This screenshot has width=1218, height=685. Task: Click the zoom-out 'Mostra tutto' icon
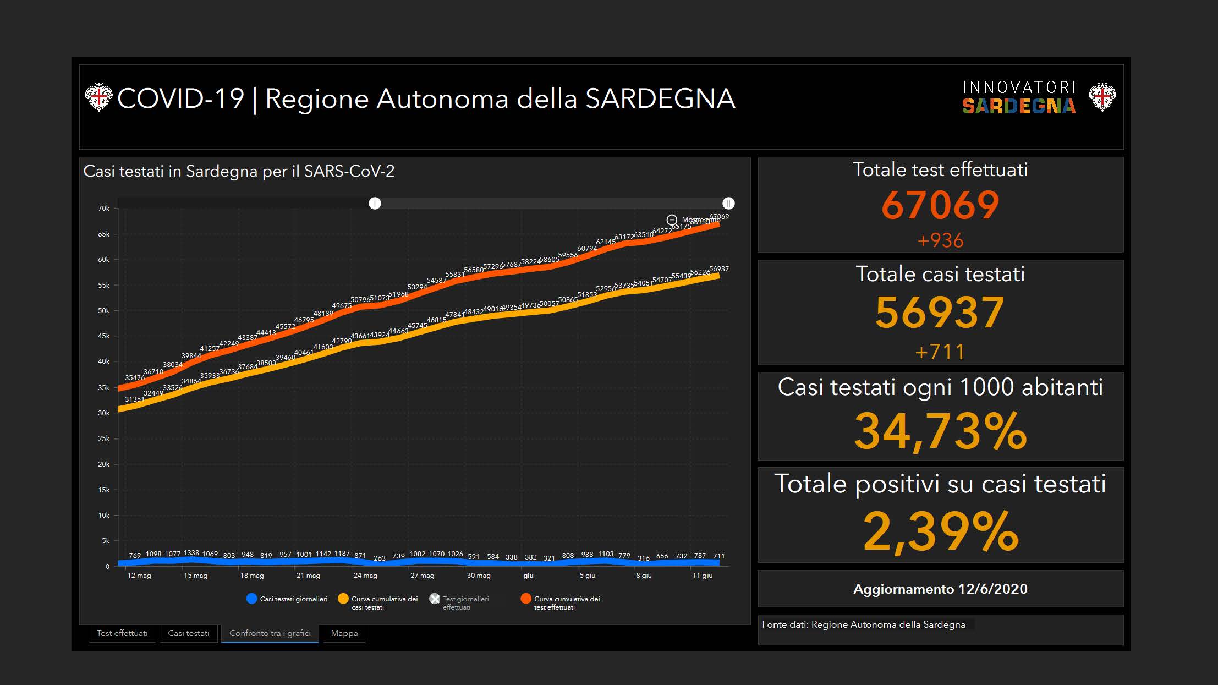pos(672,220)
